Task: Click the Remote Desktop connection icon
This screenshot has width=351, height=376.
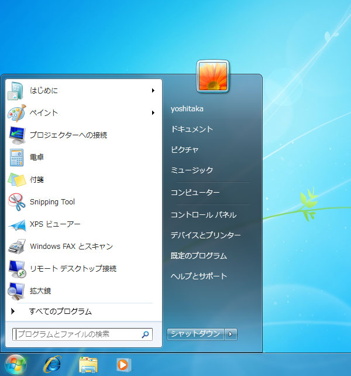Action: (x=17, y=269)
